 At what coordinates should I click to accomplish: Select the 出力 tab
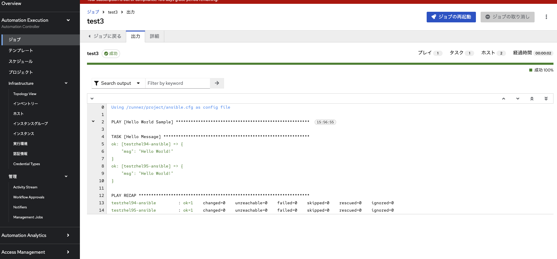pyautogui.click(x=136, y=36)
